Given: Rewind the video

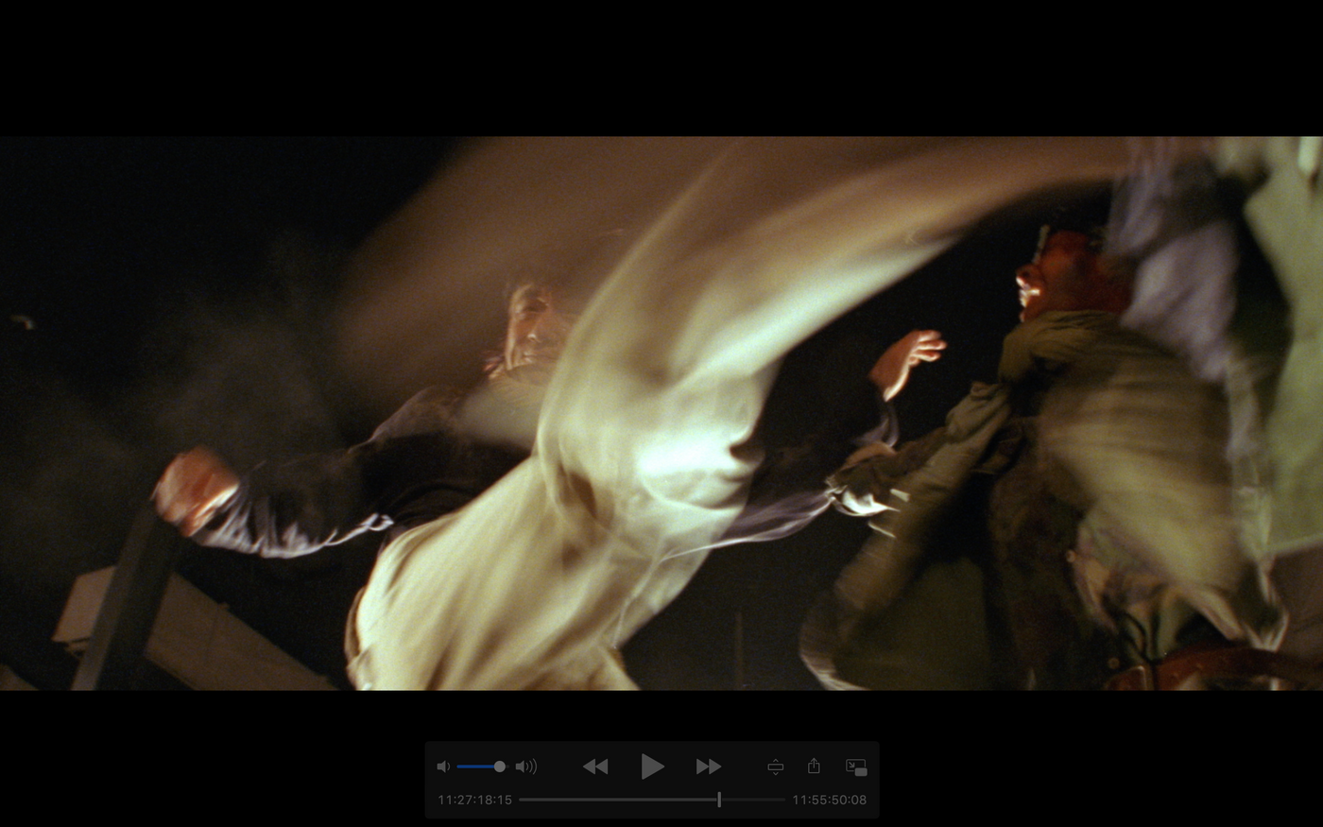Looking at the screenshot, I should point(595,767).
